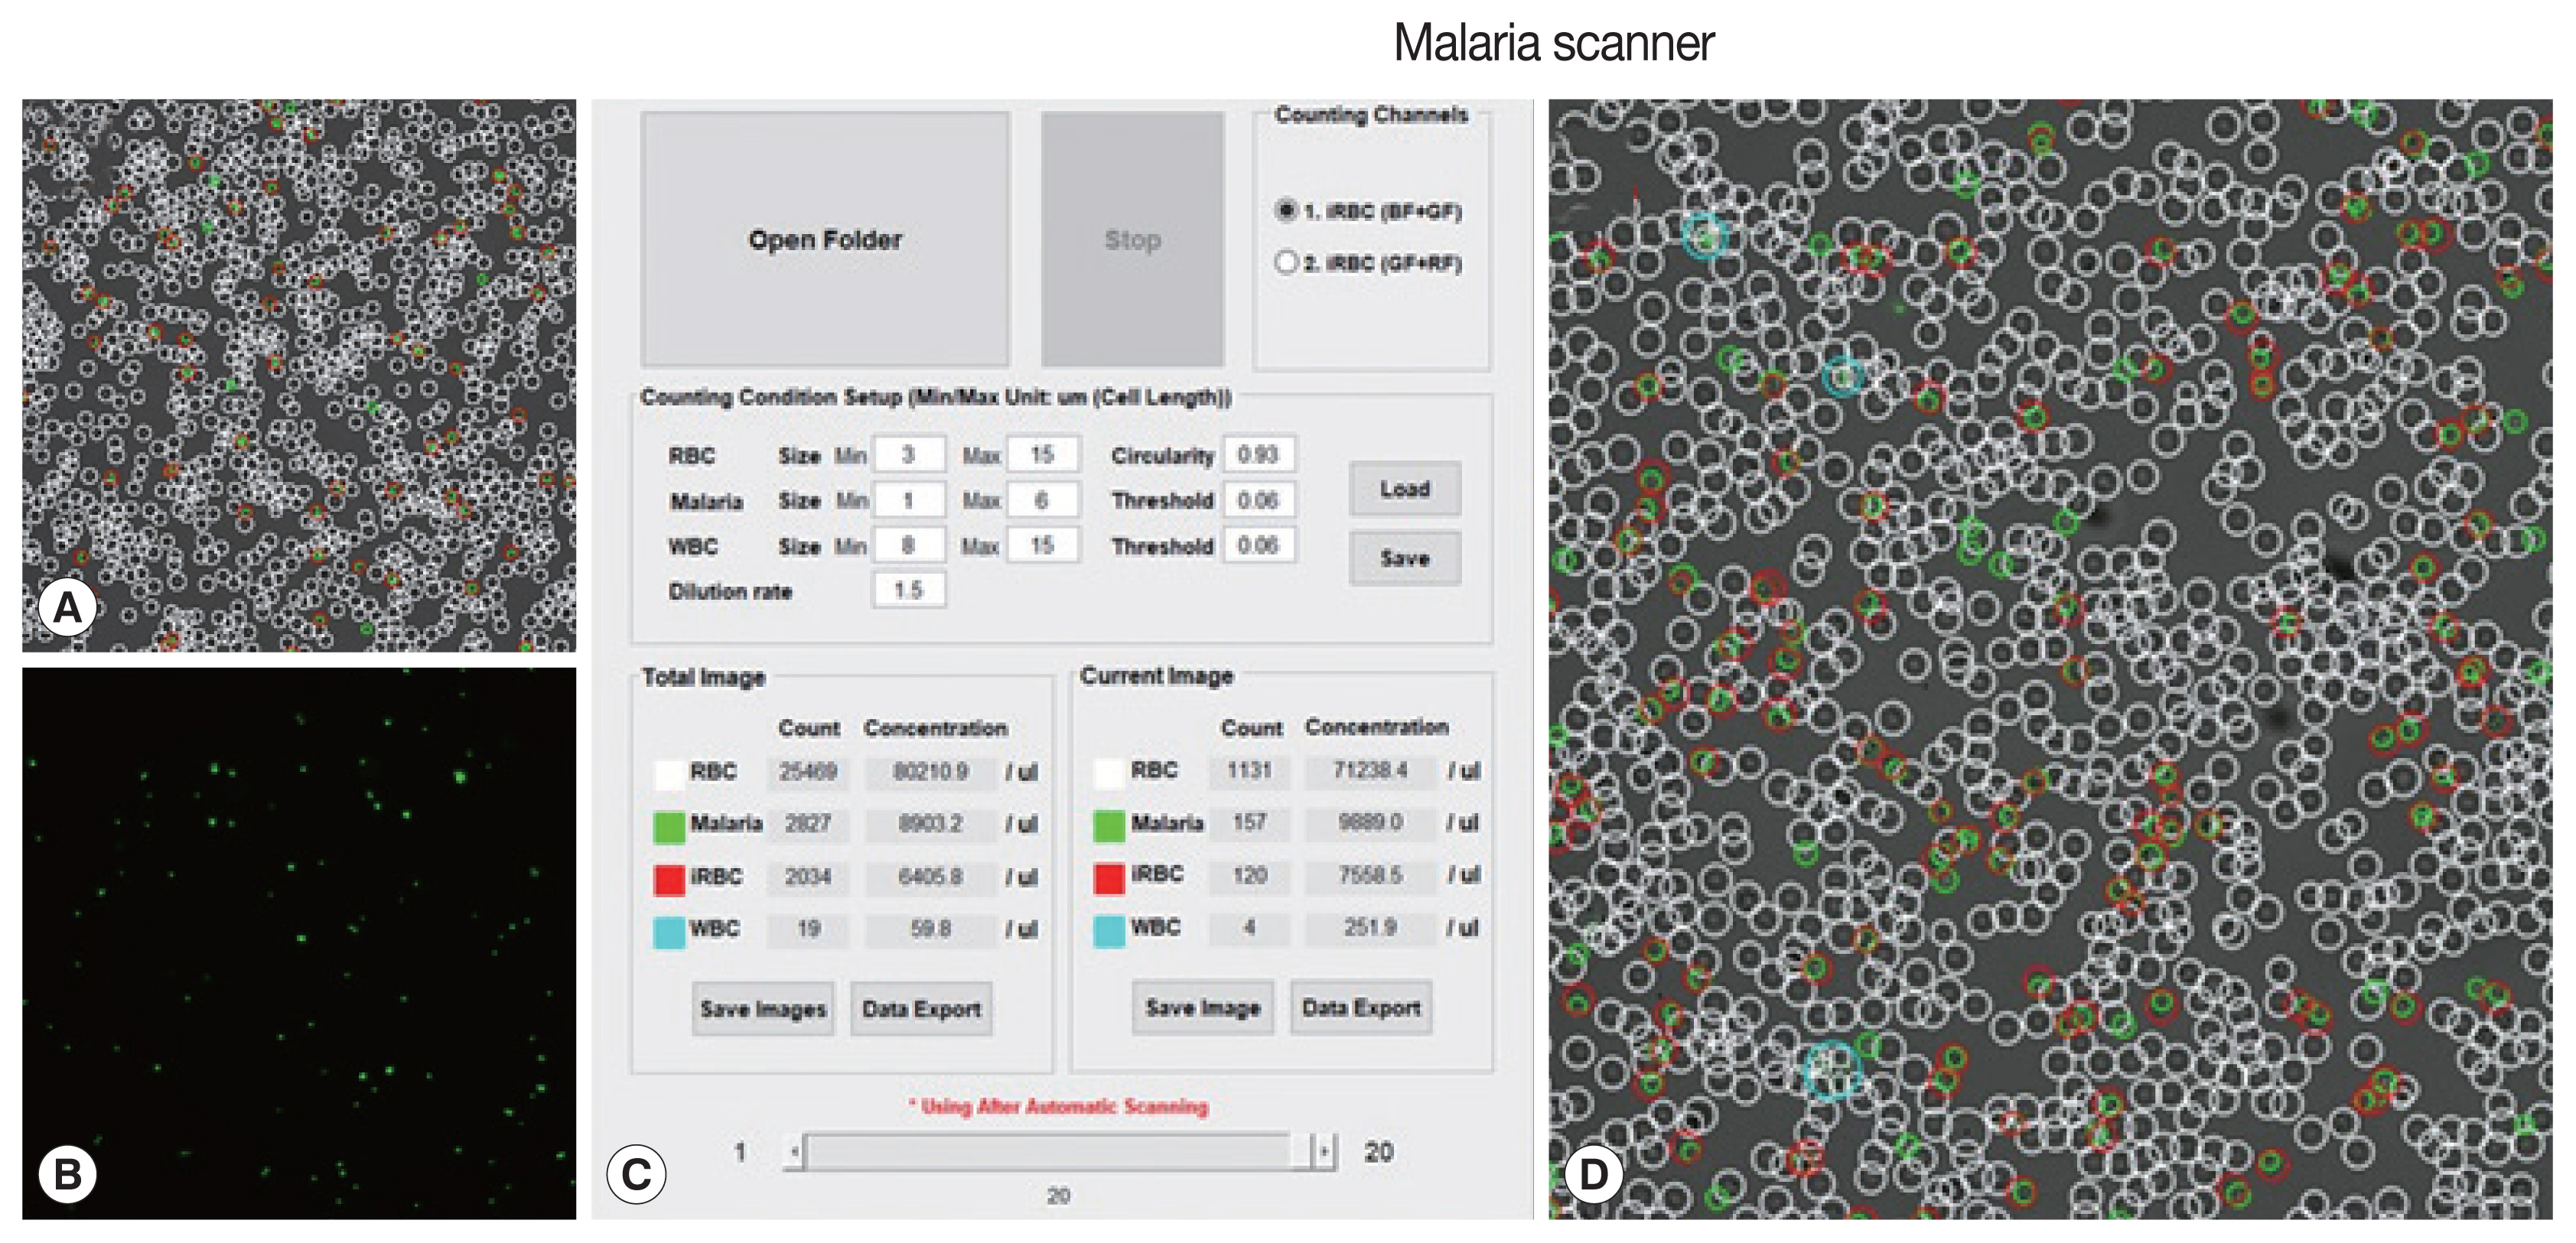Click the slider's left arrow

(795, 1152)
